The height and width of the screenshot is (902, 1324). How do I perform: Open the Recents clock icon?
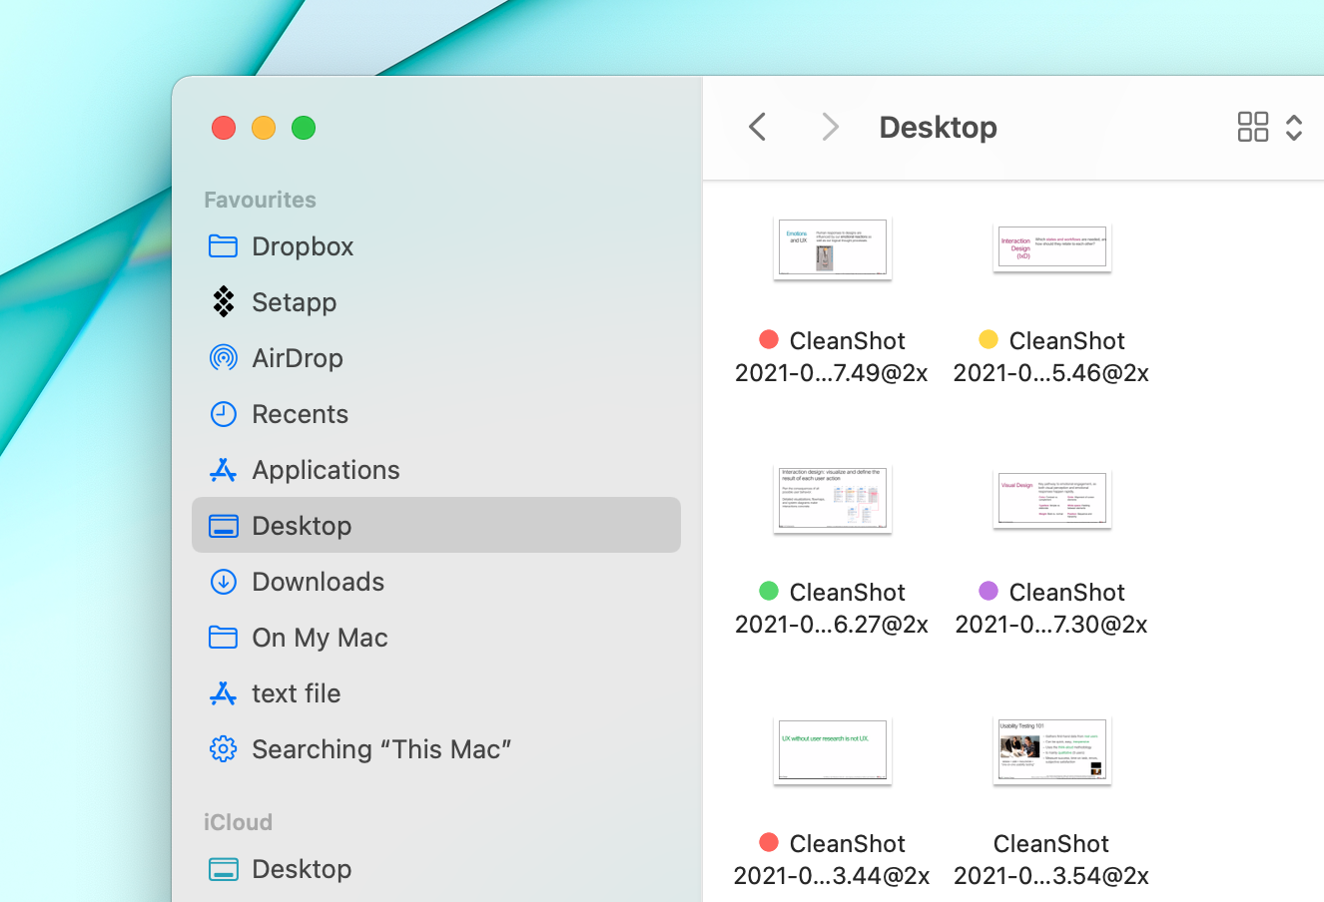coord(224,413)
